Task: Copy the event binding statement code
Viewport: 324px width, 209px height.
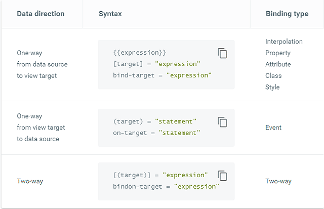Action: (x=222, y=122)
